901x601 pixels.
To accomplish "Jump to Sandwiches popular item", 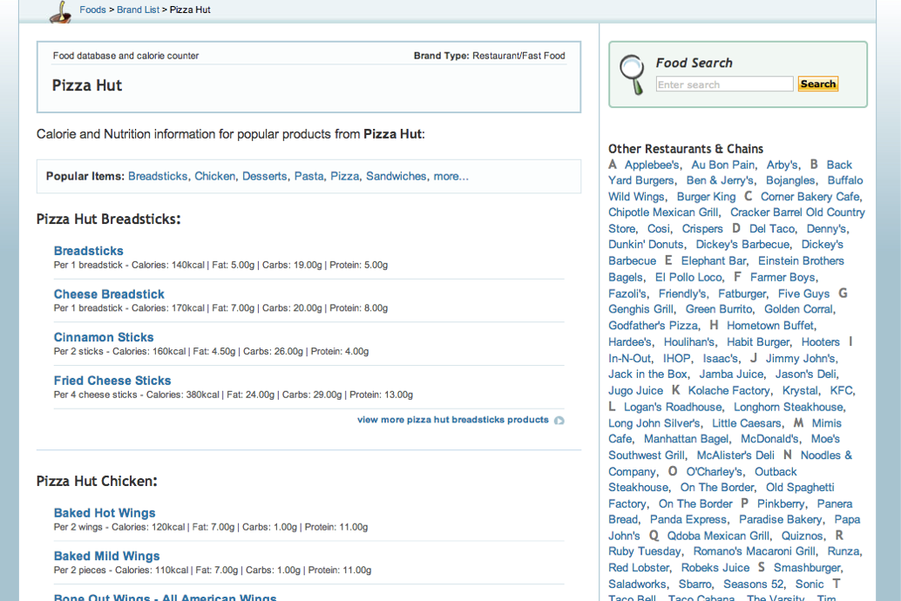I will (396, 177).
